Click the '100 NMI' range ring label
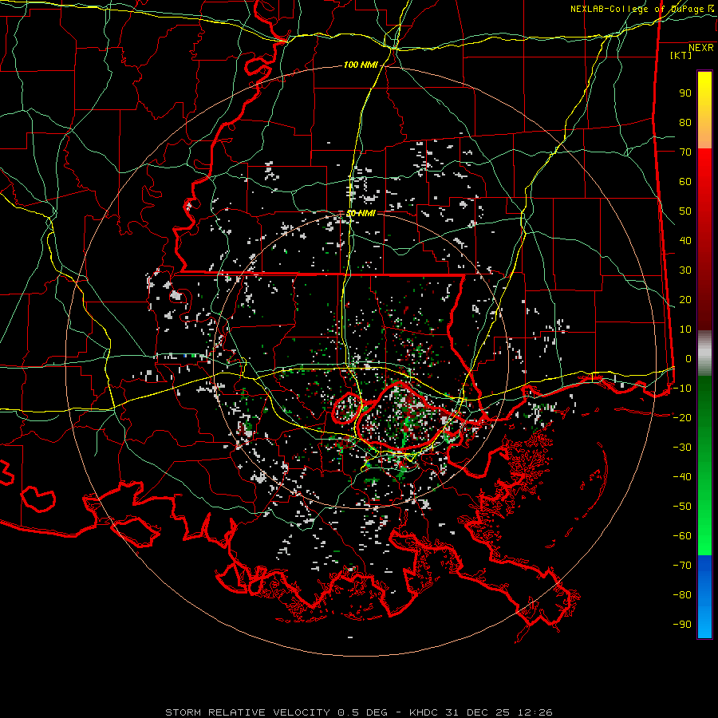The width and height of the screenshot is (718, 718). pos(361,65)
